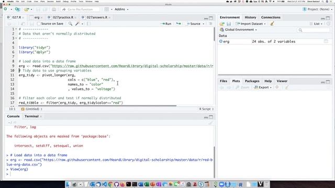Select the Environment tab
Image resolution: width=335 pixels, height=188 pixels.
pyautogui.click(x=230, y=17)
